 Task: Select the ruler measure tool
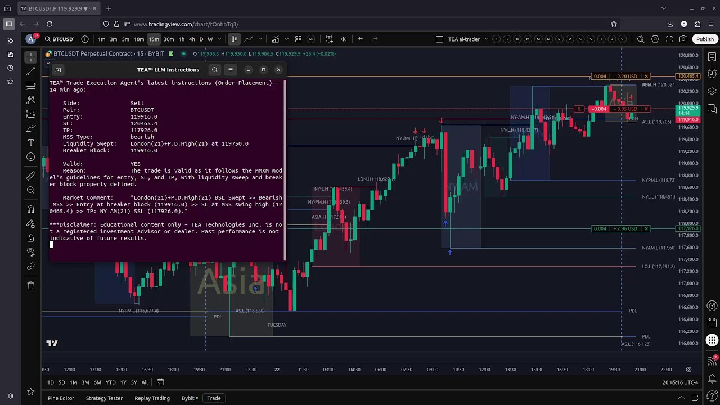(x=31, y=175)
